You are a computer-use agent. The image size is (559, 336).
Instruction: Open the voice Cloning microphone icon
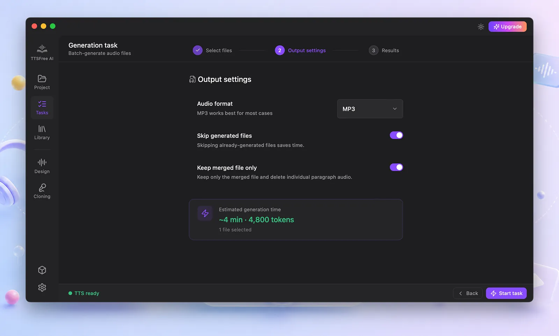42,188
